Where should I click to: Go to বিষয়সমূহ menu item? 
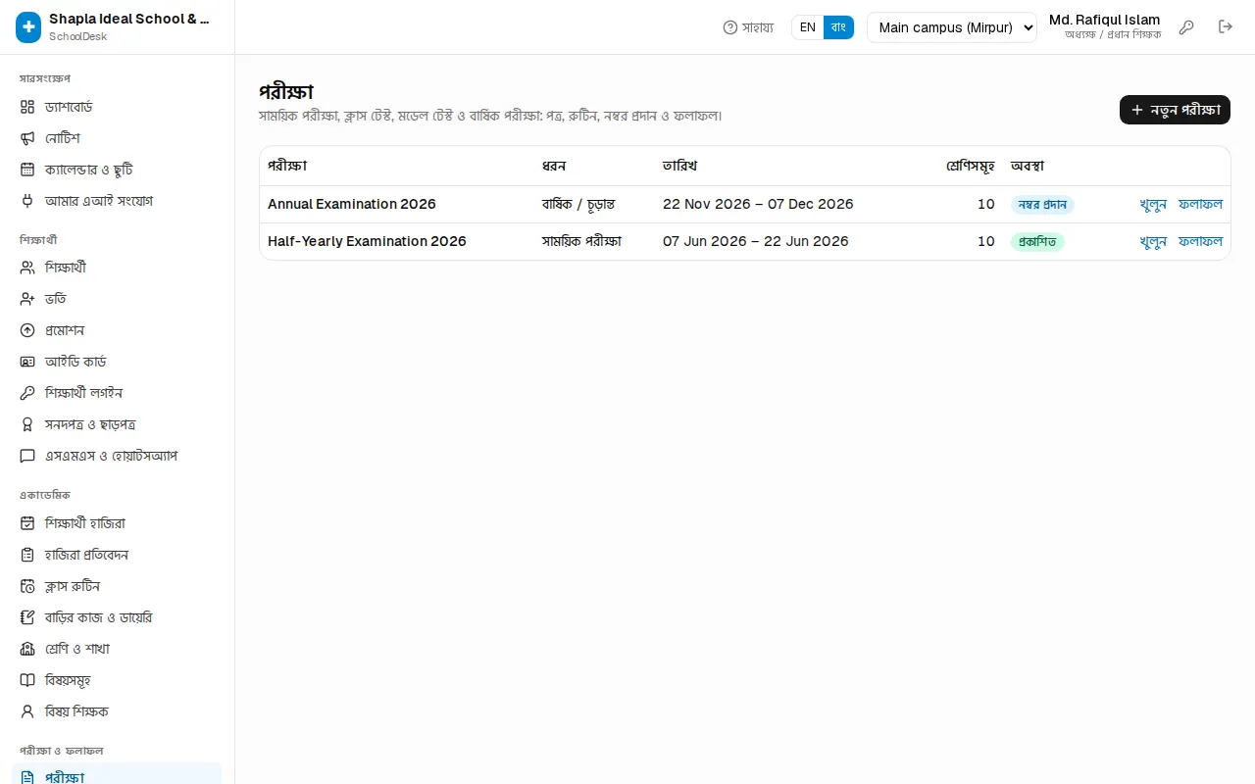point(118,680)
